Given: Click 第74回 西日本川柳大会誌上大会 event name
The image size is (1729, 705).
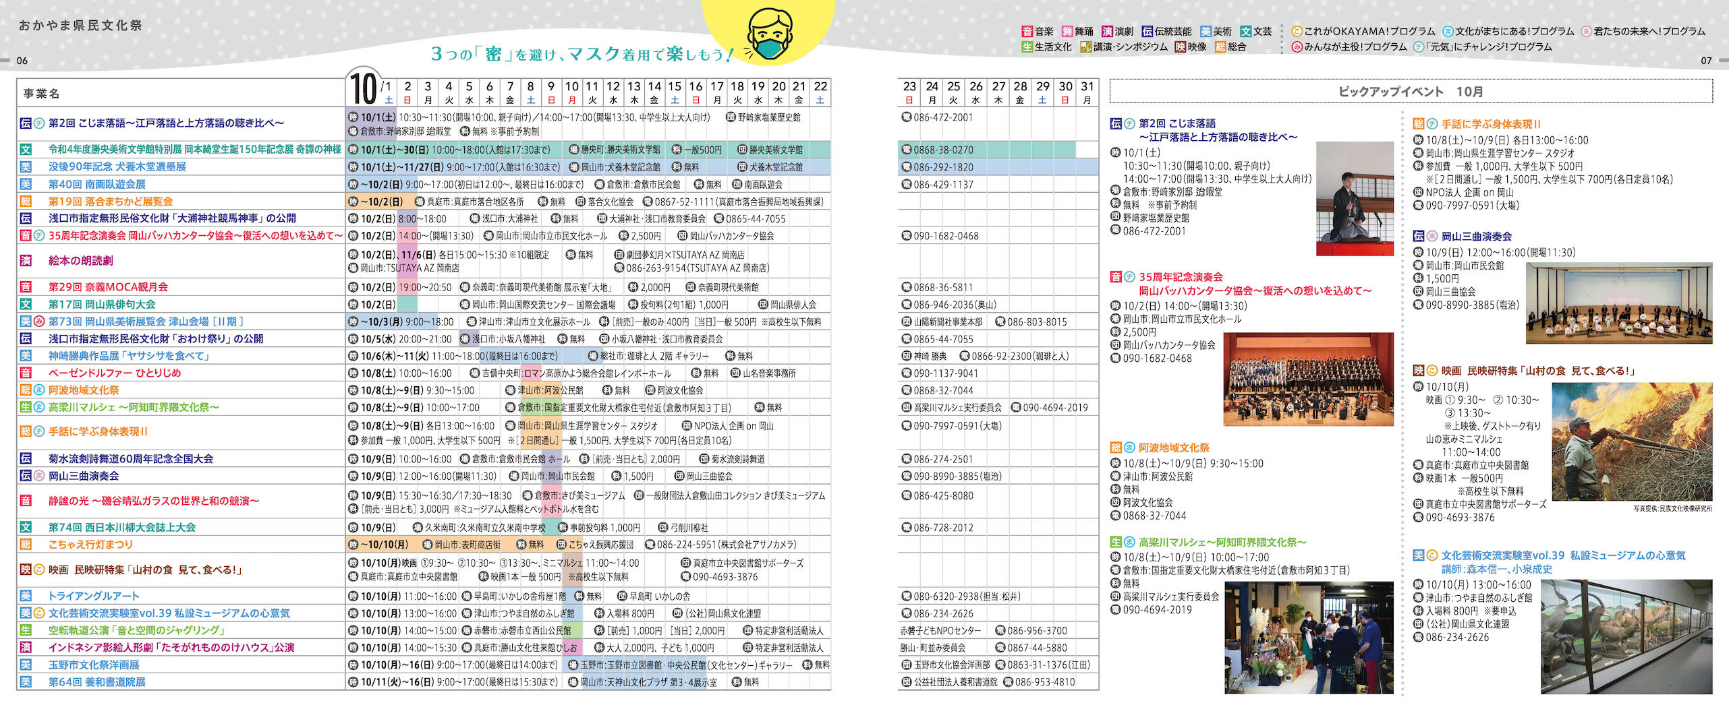Looking at the screenshot, I should coord(122,527).
